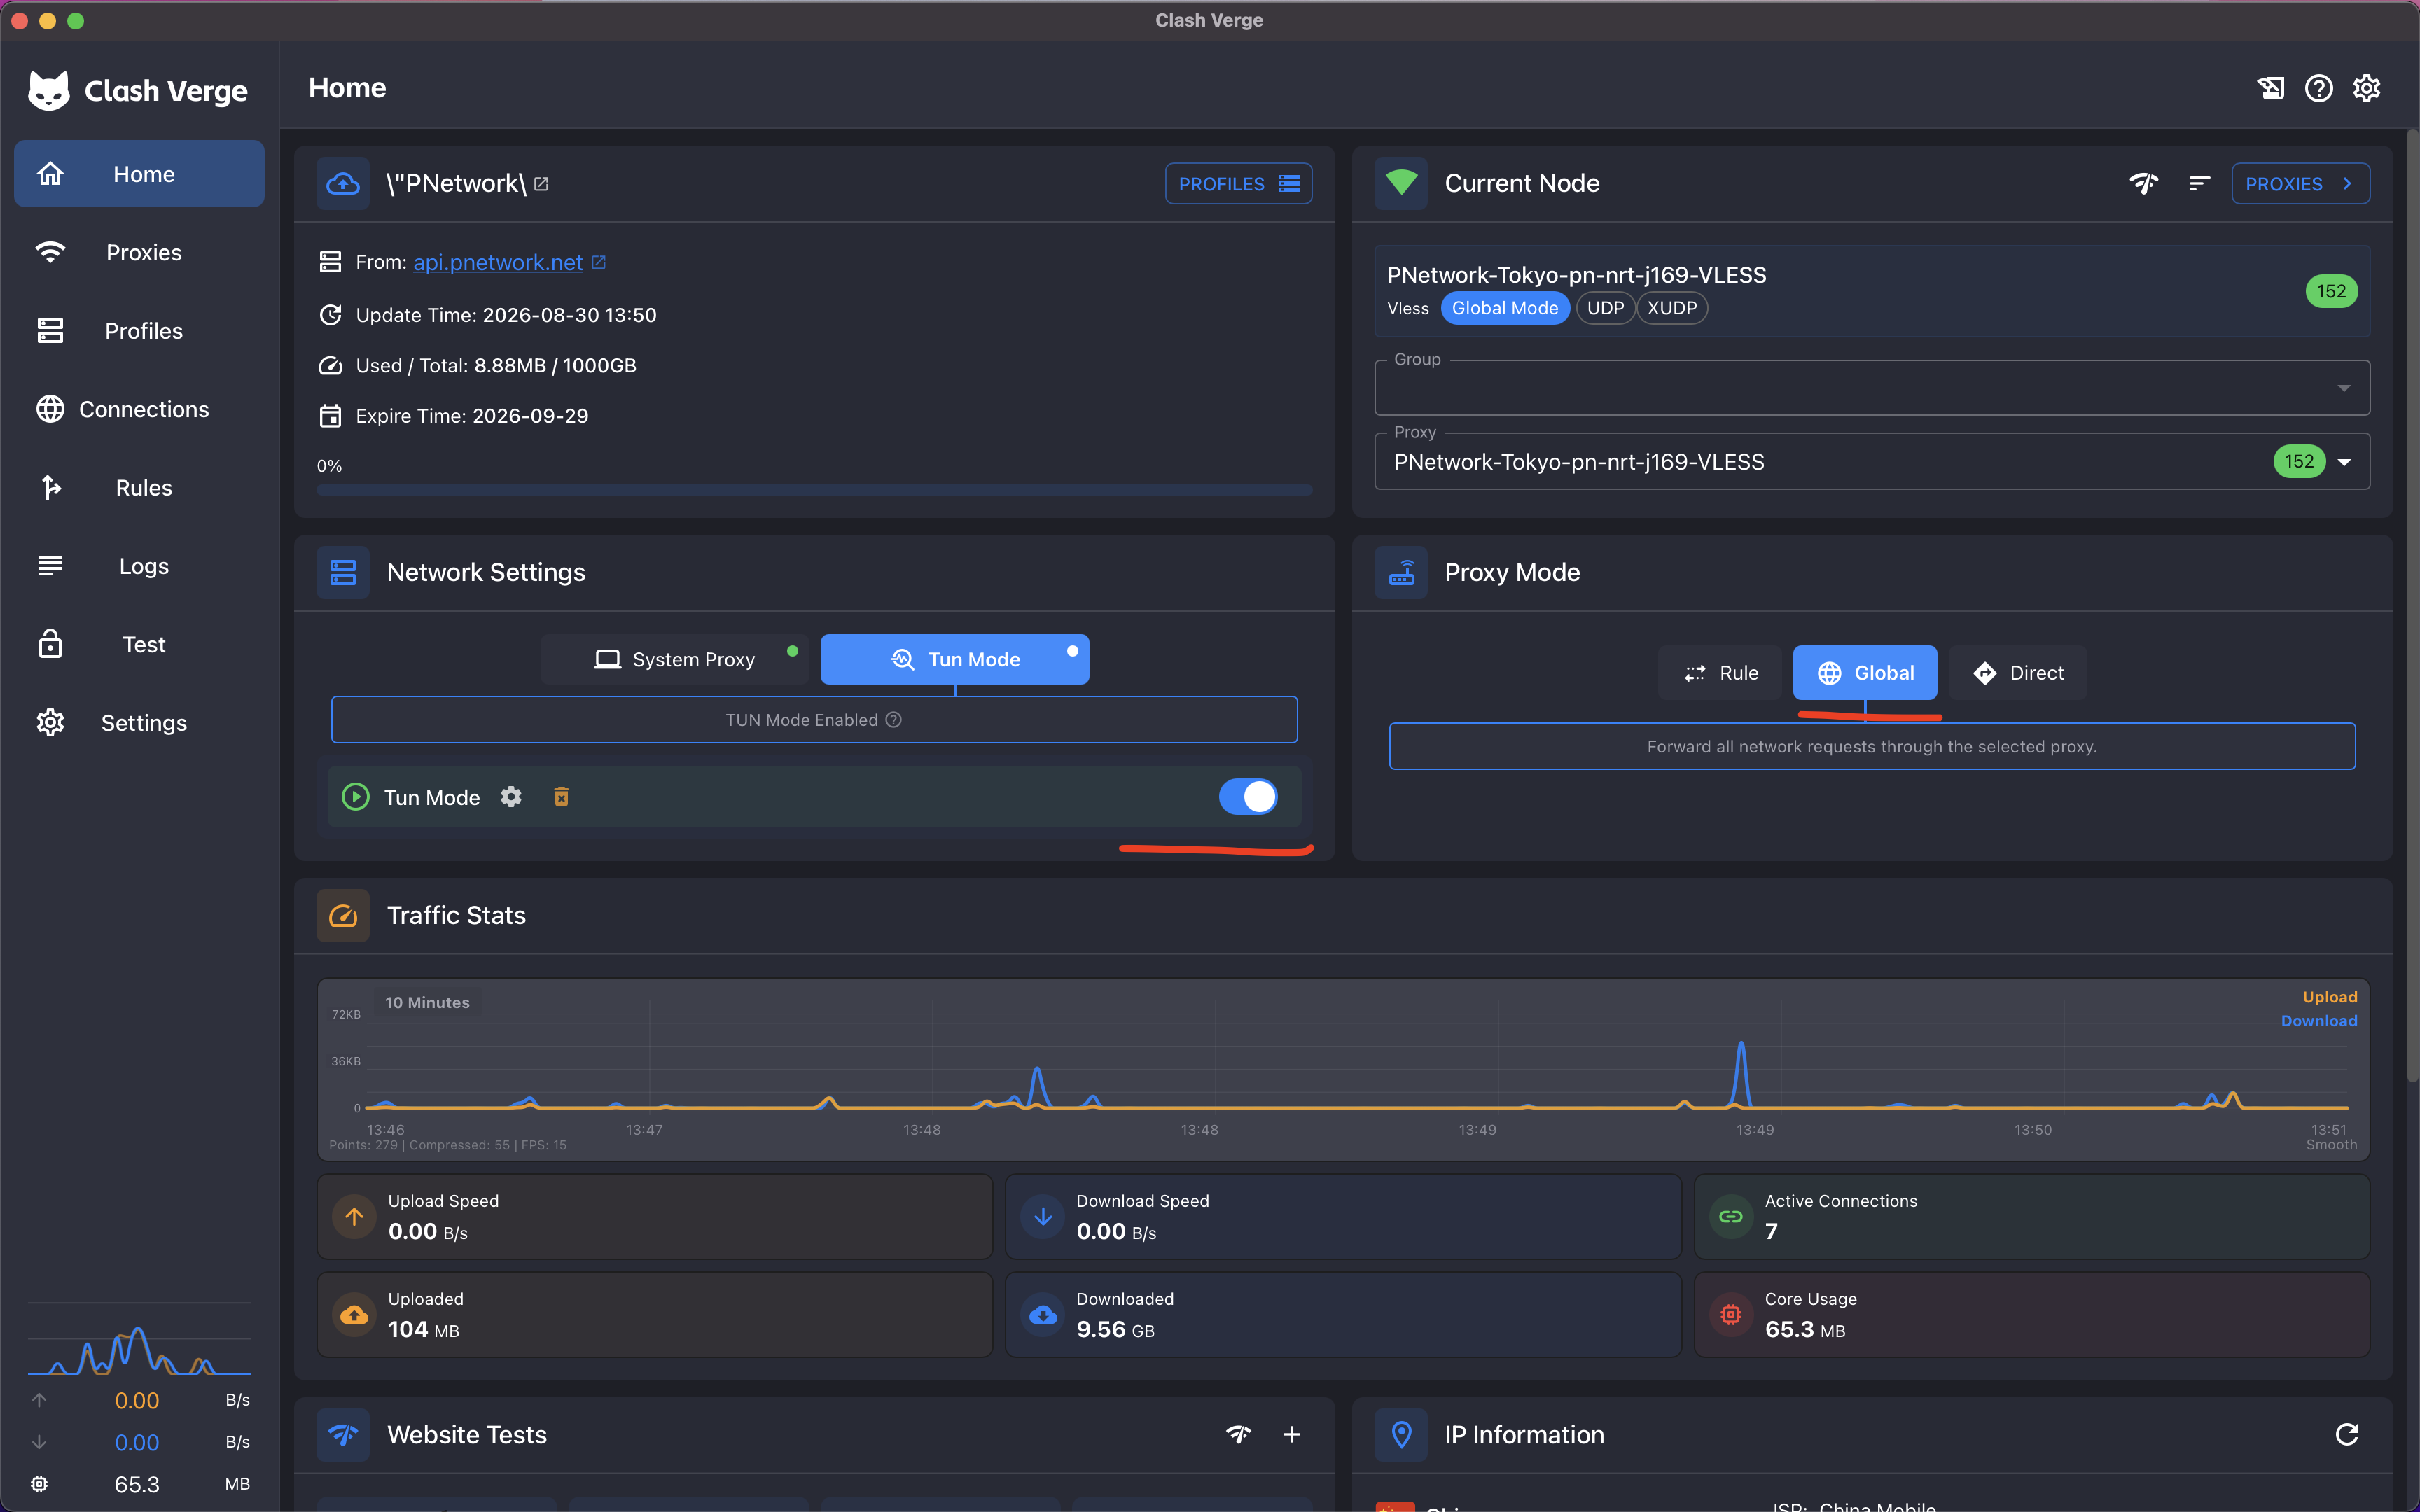Screen dimensions: 2420x1512
Task: Click the Network Settings panel icon
Action: click(343, 572)
